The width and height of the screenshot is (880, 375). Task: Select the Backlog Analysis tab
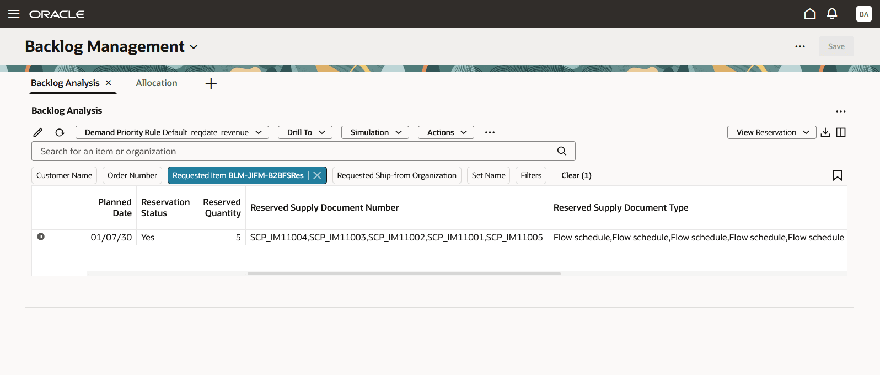[x=65, y=83]
